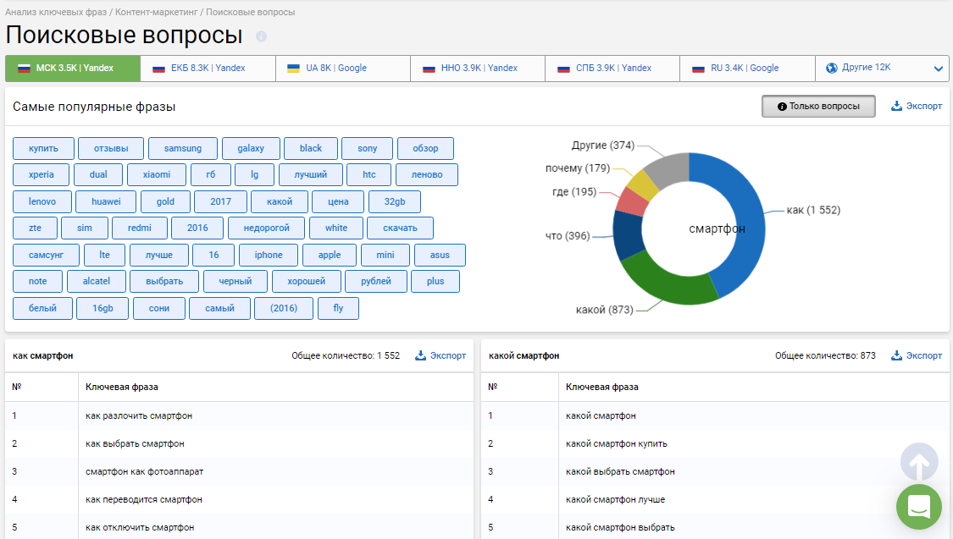Select the '32gb' phrase tag
This screenshot has height=539, width=953.
[395, 201]
